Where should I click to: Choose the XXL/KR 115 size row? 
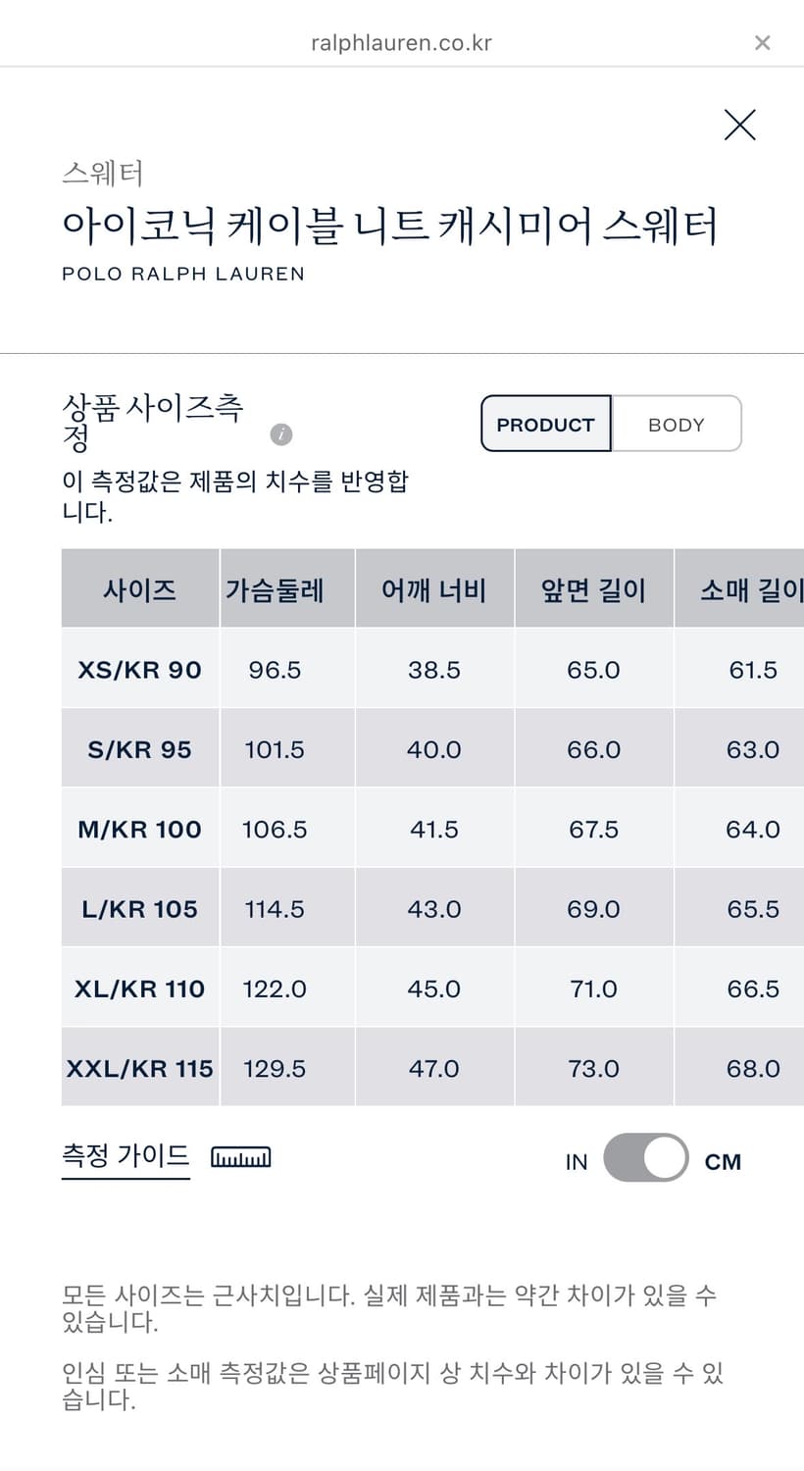[x=139, y=1067]
